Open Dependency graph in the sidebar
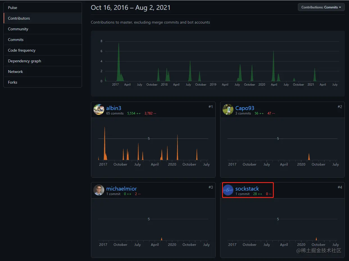This screenshot has width=349, height=261. (43, 61)
